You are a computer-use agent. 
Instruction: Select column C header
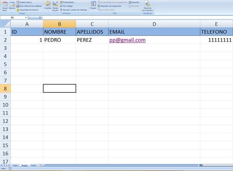[x=92, y=24]
